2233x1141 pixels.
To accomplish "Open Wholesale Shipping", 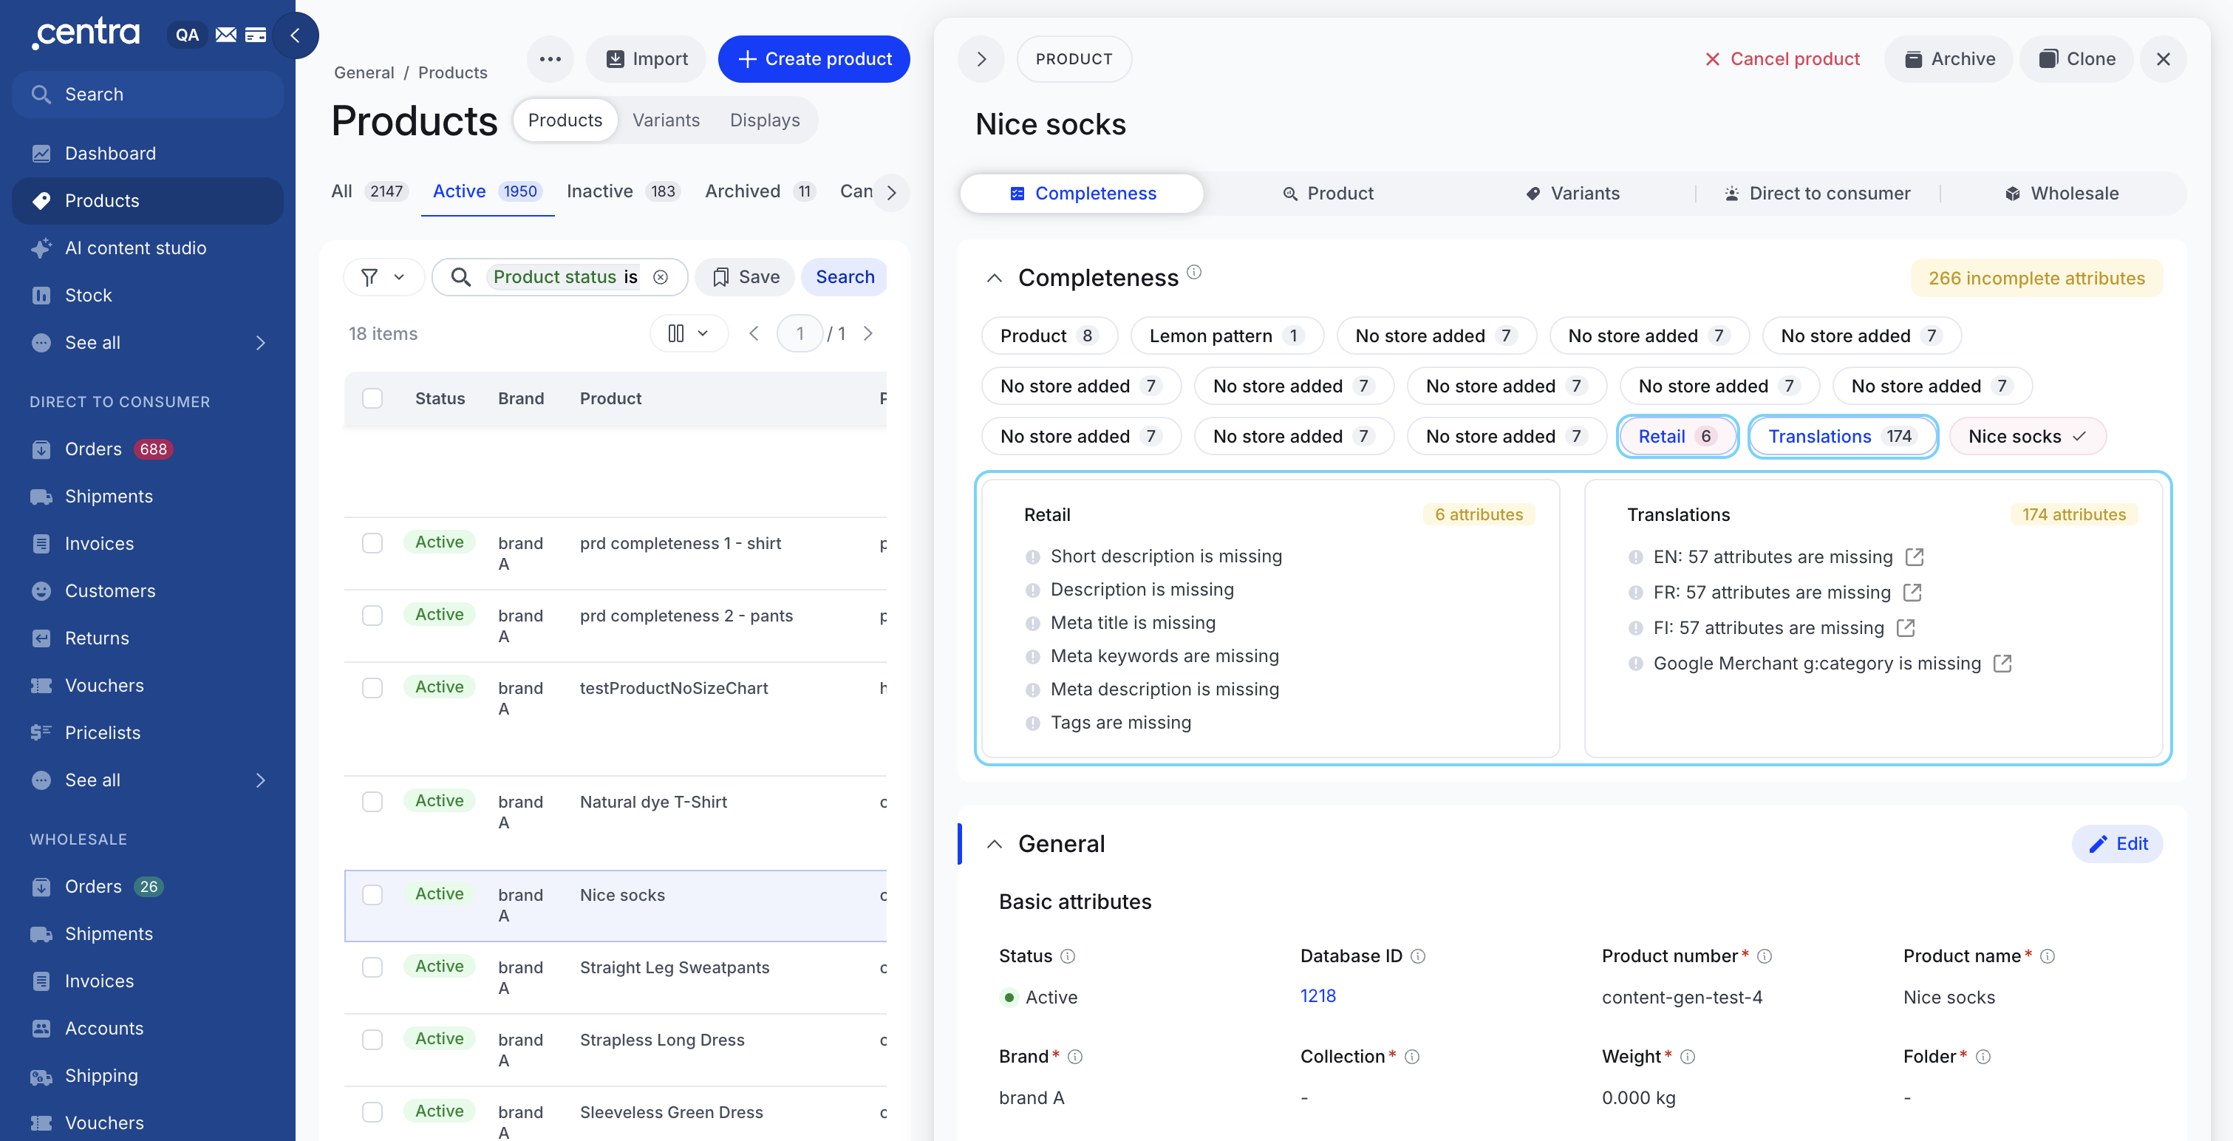I will click(147, 1075).
